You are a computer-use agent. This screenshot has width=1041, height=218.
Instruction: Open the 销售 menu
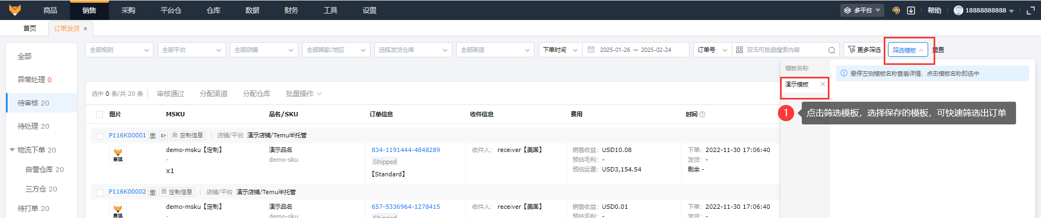90,10
